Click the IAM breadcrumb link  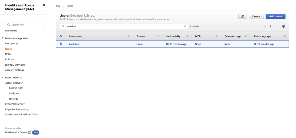click(58, 6)
